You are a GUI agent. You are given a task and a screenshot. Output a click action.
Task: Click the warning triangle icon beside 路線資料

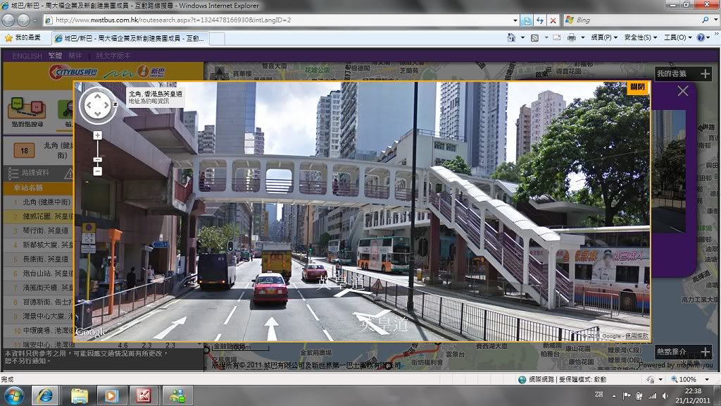pos(68,173)
